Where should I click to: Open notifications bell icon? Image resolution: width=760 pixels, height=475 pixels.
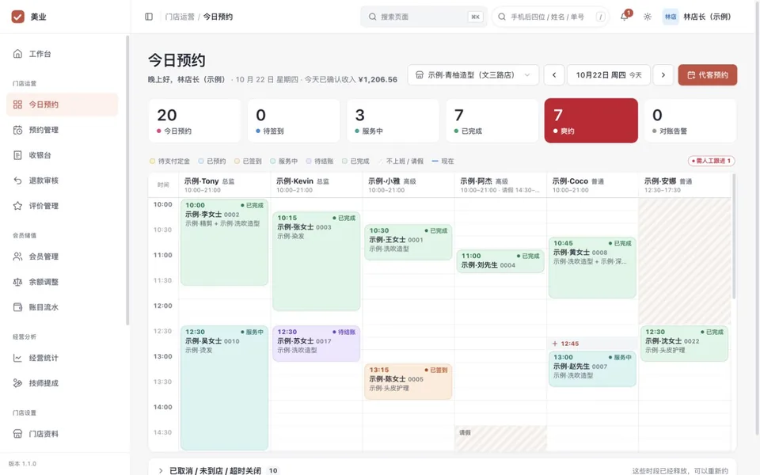pos(625,17)
